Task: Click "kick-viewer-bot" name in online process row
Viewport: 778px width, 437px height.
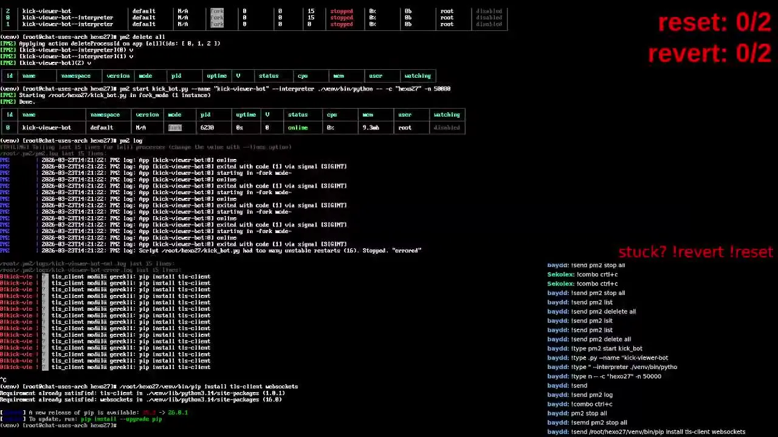Action: point(47,127)
